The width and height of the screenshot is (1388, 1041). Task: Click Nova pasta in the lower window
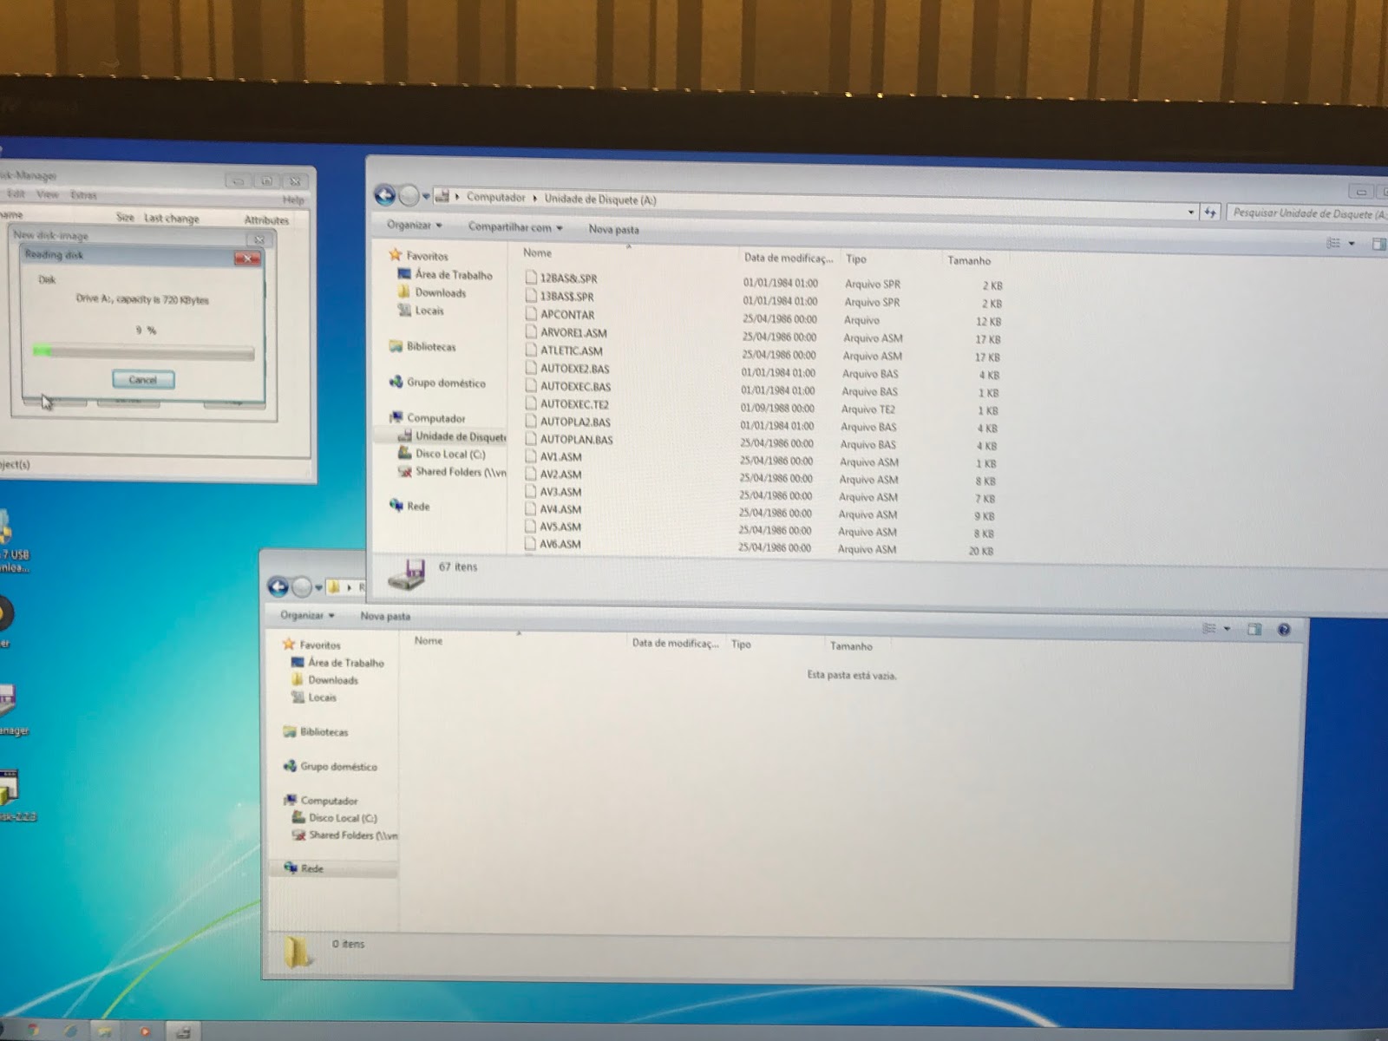385,616
